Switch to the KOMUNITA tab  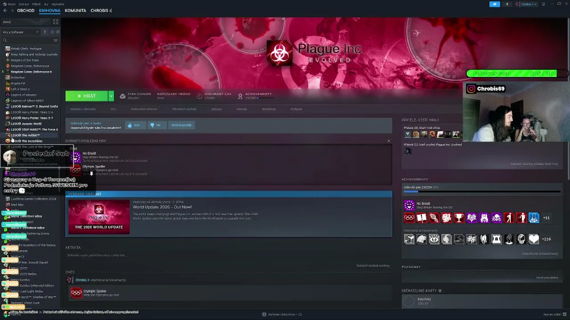pos(75,10)
